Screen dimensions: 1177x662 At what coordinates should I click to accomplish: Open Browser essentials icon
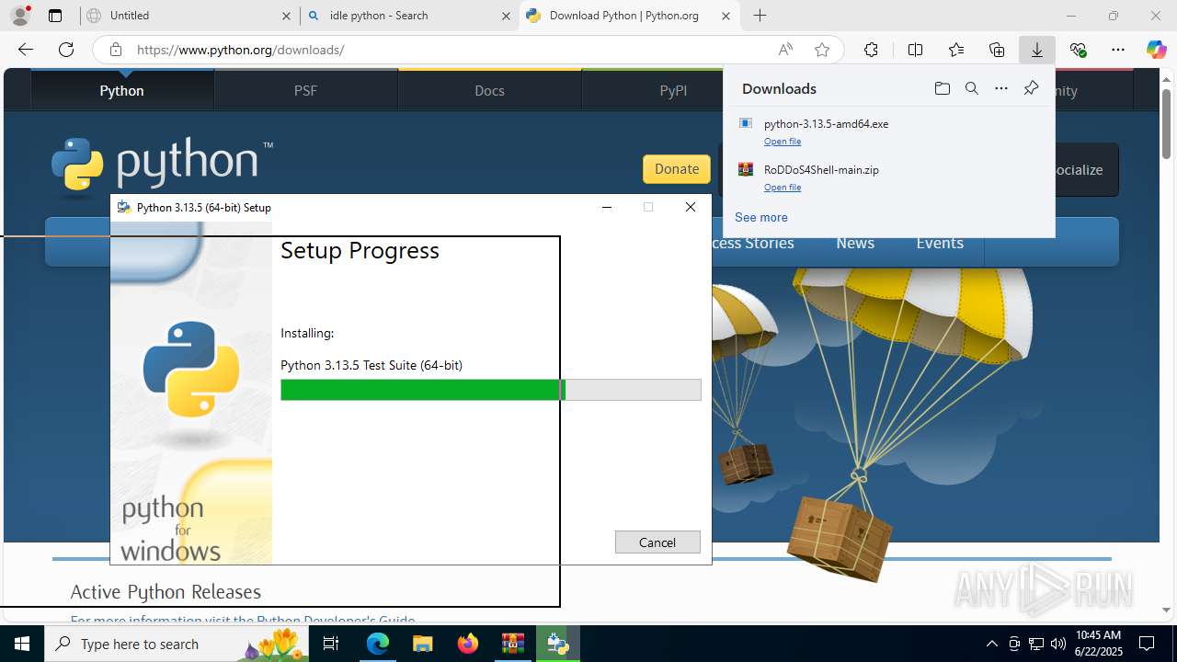1079,50
